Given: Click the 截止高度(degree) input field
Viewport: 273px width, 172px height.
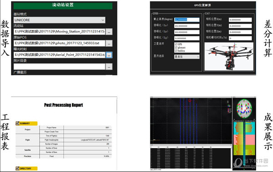Looking at the screenshot, I should coord(187,20).
